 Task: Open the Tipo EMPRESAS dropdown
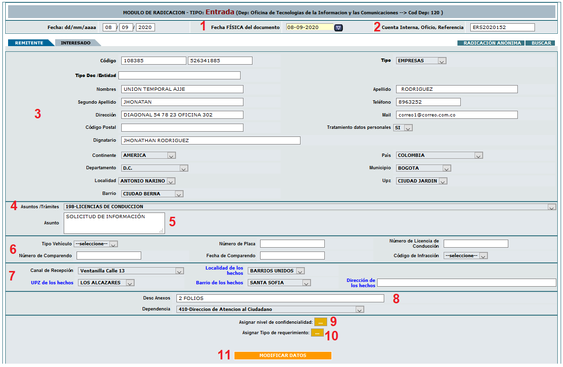tap(421, 61)
